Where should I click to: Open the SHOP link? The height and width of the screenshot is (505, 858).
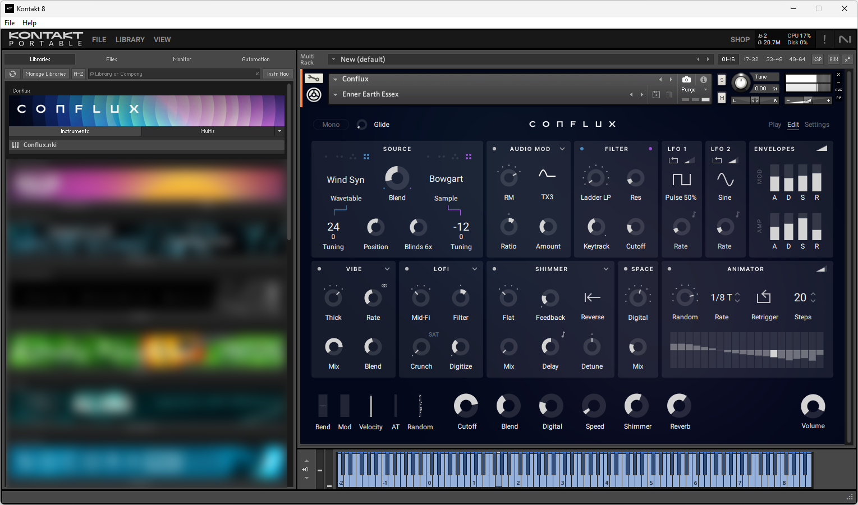pos(740,40)
